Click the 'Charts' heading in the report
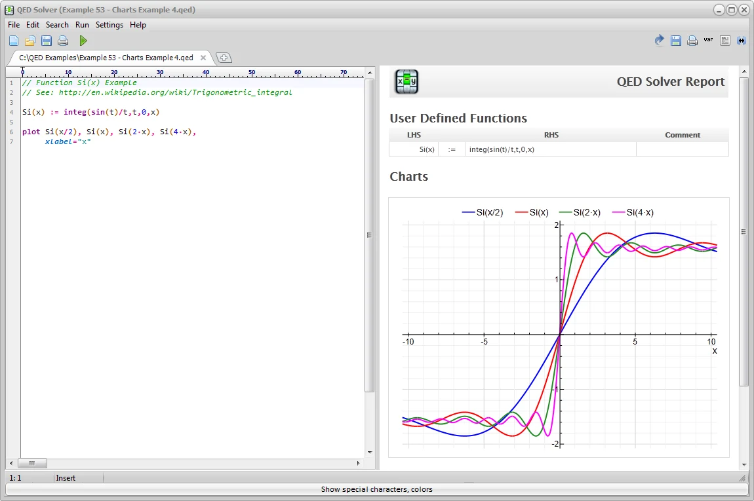This screenshot has height=501, width=754. pos(408,177)
